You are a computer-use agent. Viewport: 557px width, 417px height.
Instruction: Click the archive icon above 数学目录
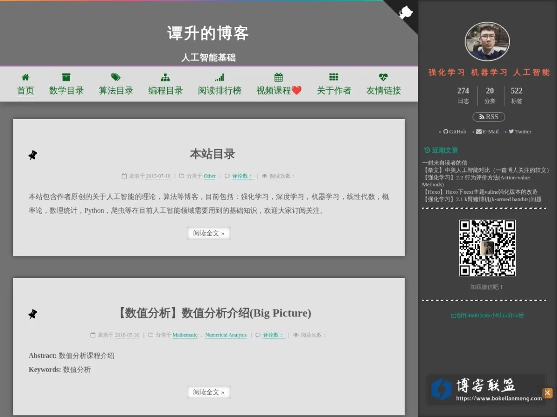click(66, 77)
